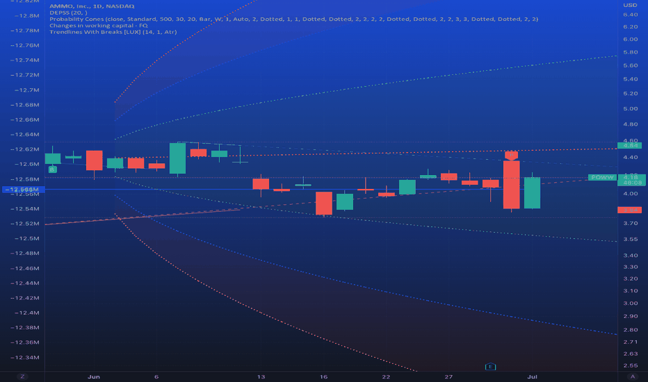Click the 2.55 value on the right price scale

(x=630, y=365)
